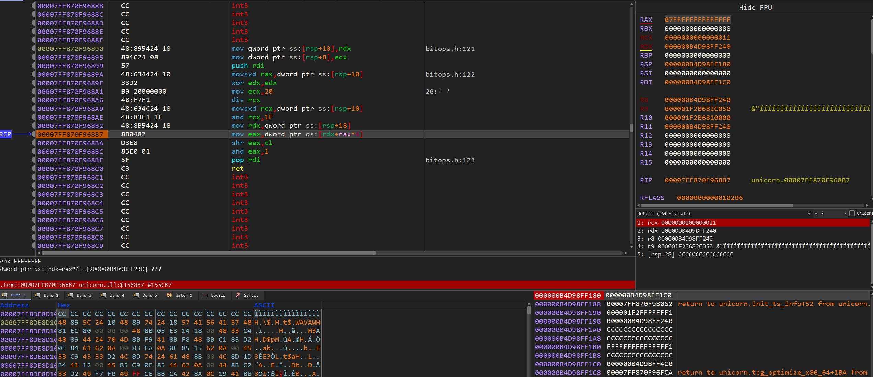Click the breakpoint gutter dot at the ret instruction
Image resolution: width=873 pixels, height=377 pixels.
click(x=33, y=168)
